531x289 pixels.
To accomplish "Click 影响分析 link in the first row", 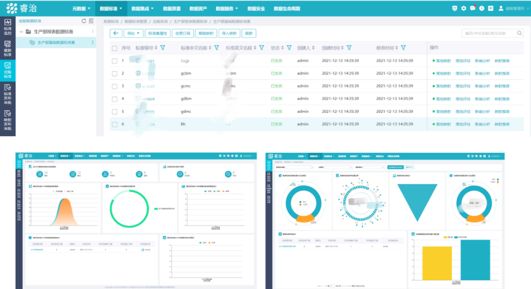I will tap(482, 61).
